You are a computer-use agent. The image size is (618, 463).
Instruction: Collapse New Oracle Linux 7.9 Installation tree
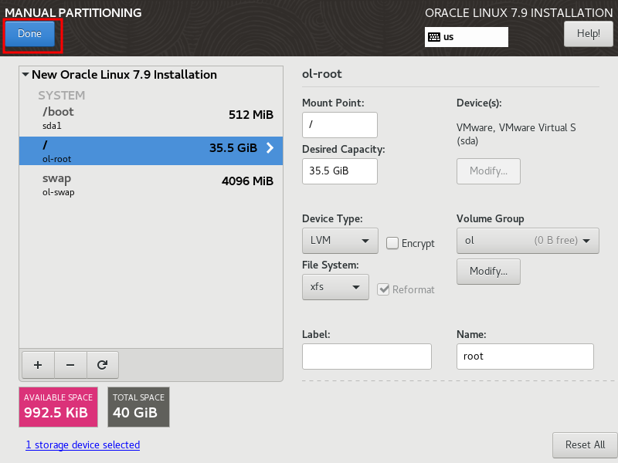25,74
